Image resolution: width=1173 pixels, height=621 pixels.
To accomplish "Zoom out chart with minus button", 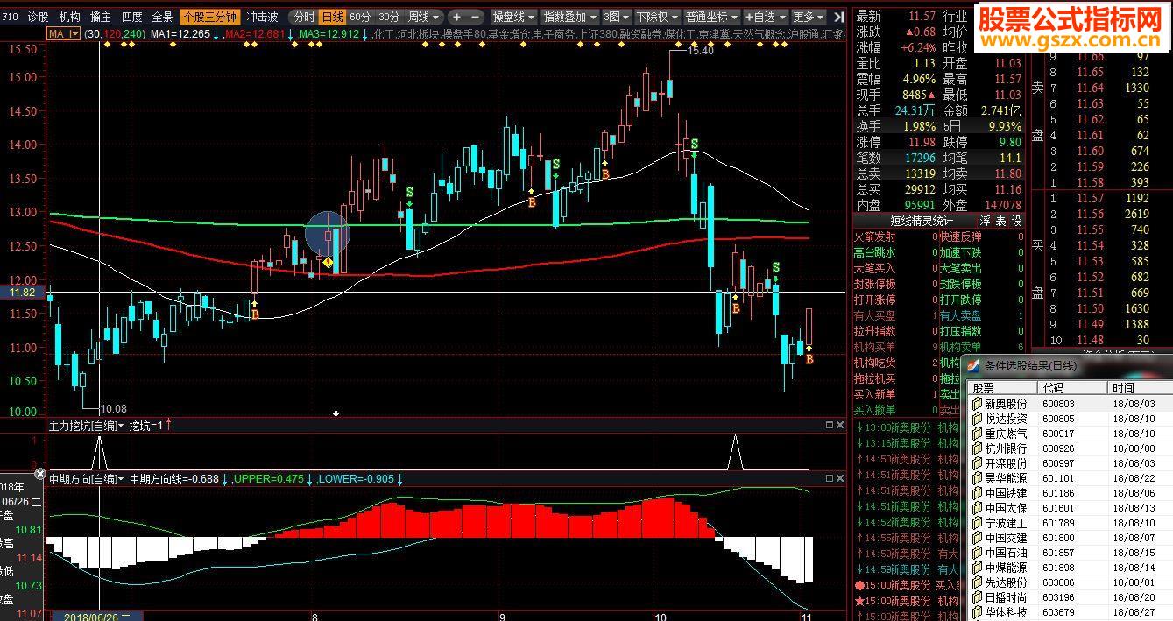I will tap(475, 17).
